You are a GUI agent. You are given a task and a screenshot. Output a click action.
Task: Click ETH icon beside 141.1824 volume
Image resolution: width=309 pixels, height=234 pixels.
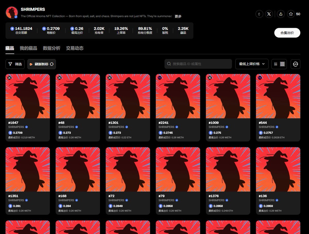click(x=12, y=29)
